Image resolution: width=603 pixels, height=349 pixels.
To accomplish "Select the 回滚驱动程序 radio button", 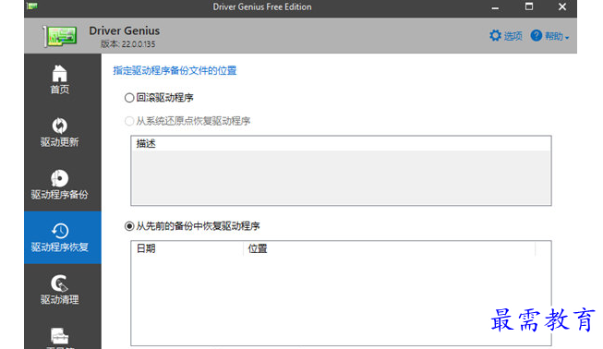I will tap(129, 98).
